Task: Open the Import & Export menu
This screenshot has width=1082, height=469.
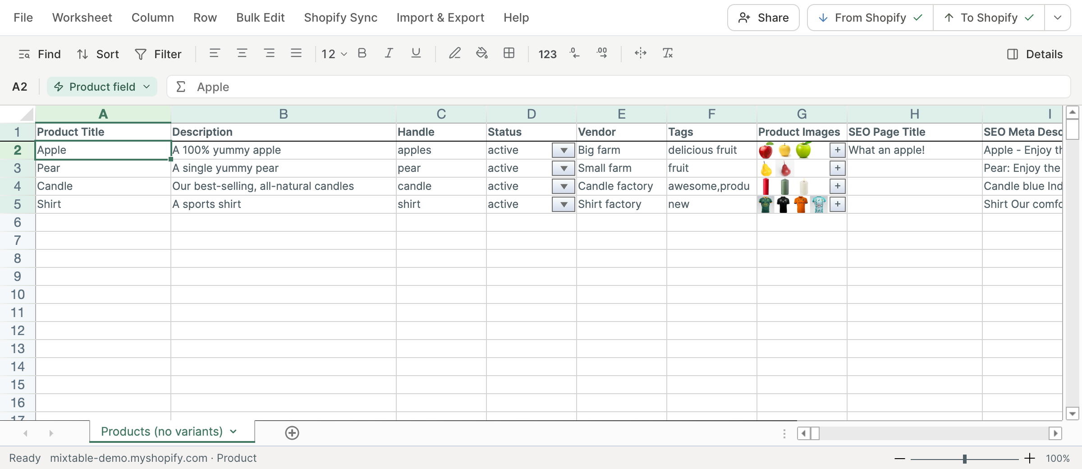Action: [440, 18]
